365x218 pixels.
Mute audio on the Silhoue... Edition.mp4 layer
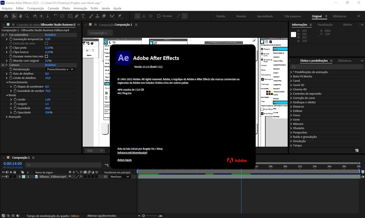7,176
